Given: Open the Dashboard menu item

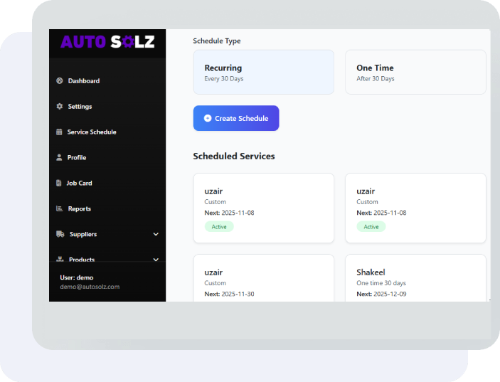Looking at the screenshot, I should point(83,81).
